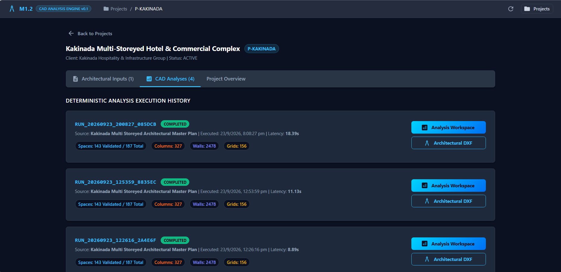561x272 pixels.
Task: Click the Architectural Inputs document icon
Action: (x=75, y=79)
